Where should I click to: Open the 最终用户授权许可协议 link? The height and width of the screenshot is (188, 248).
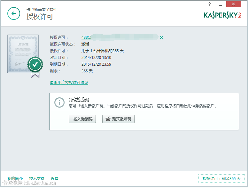[x=69, y=83]
